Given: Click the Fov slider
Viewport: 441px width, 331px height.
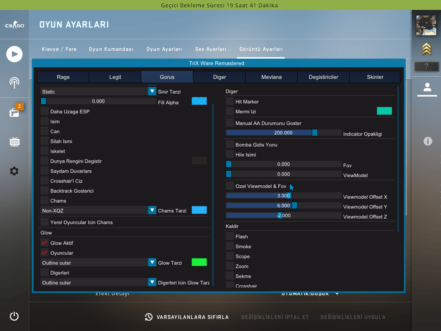Looking at the screenshot, I should tap(283, 164).
